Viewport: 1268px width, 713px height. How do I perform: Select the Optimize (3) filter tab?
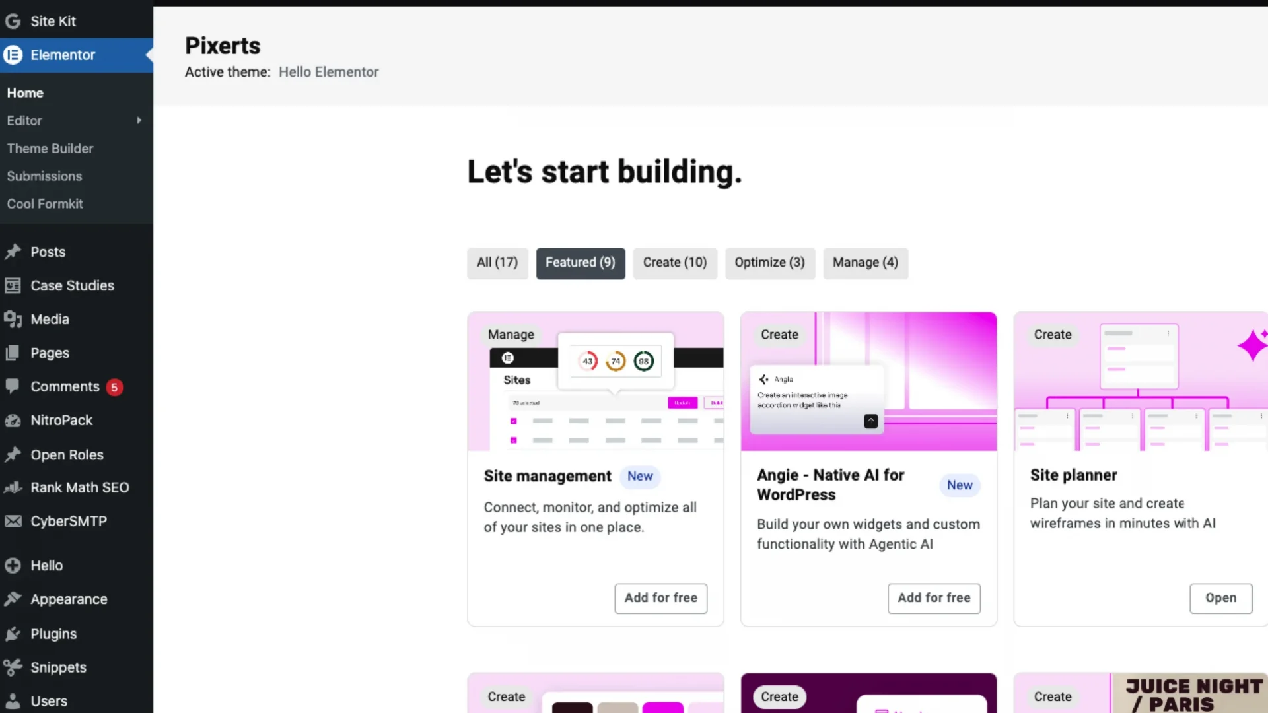click(770, 263)
